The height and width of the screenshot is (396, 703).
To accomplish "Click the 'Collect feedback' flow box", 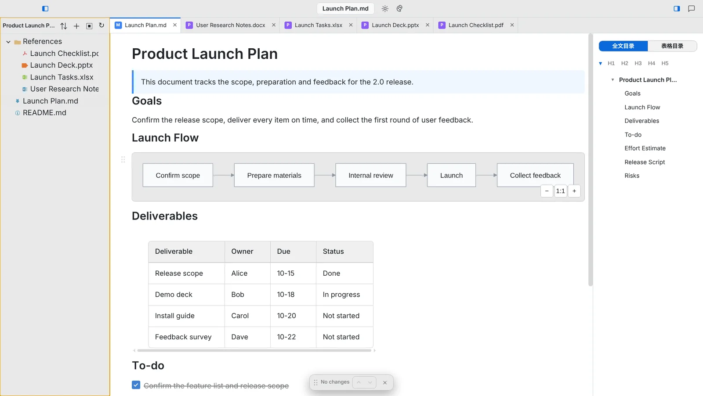I will point(535,175).
